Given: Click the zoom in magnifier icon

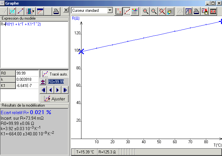Looking at the screenshot, I should 145,11.
